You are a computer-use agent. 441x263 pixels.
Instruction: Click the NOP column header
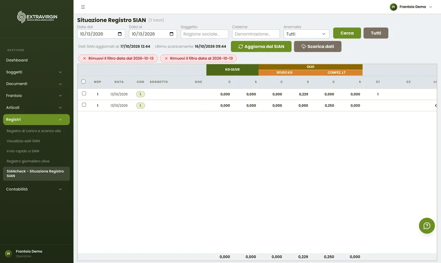pyautogui.click(x=97, y=82)
